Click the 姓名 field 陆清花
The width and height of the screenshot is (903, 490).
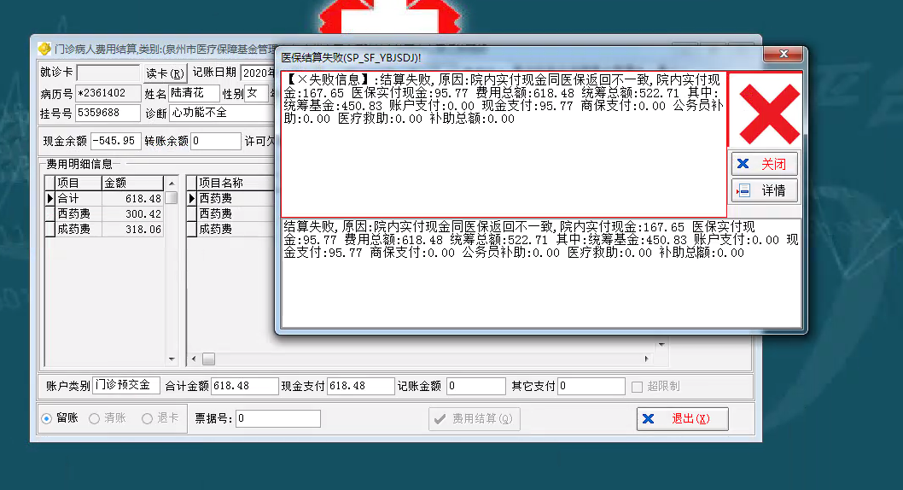[x=194, y=93]
